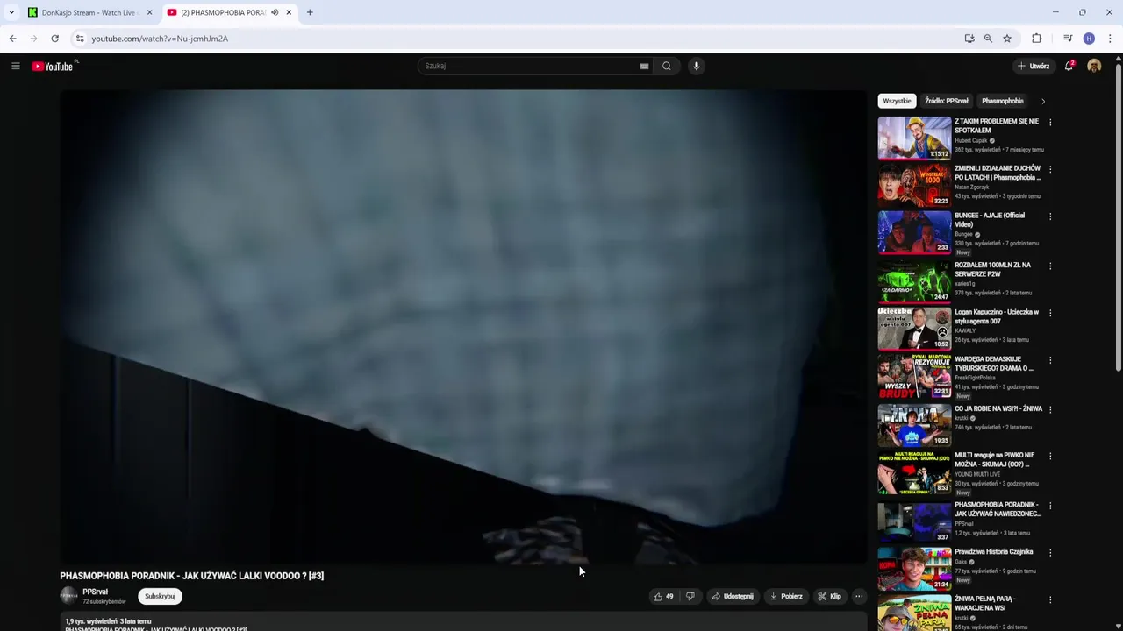The height and width of the screenshot is (631, 1123).
Task: Open the Chrome profile H avatar
Action: (1089, 39)
